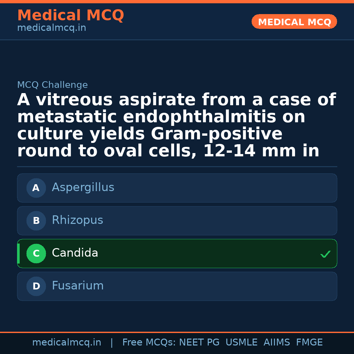Choose the Candida answer option
Image resolution: width=354 pixels, height=354 pixels.
click(x=177, y=253)
